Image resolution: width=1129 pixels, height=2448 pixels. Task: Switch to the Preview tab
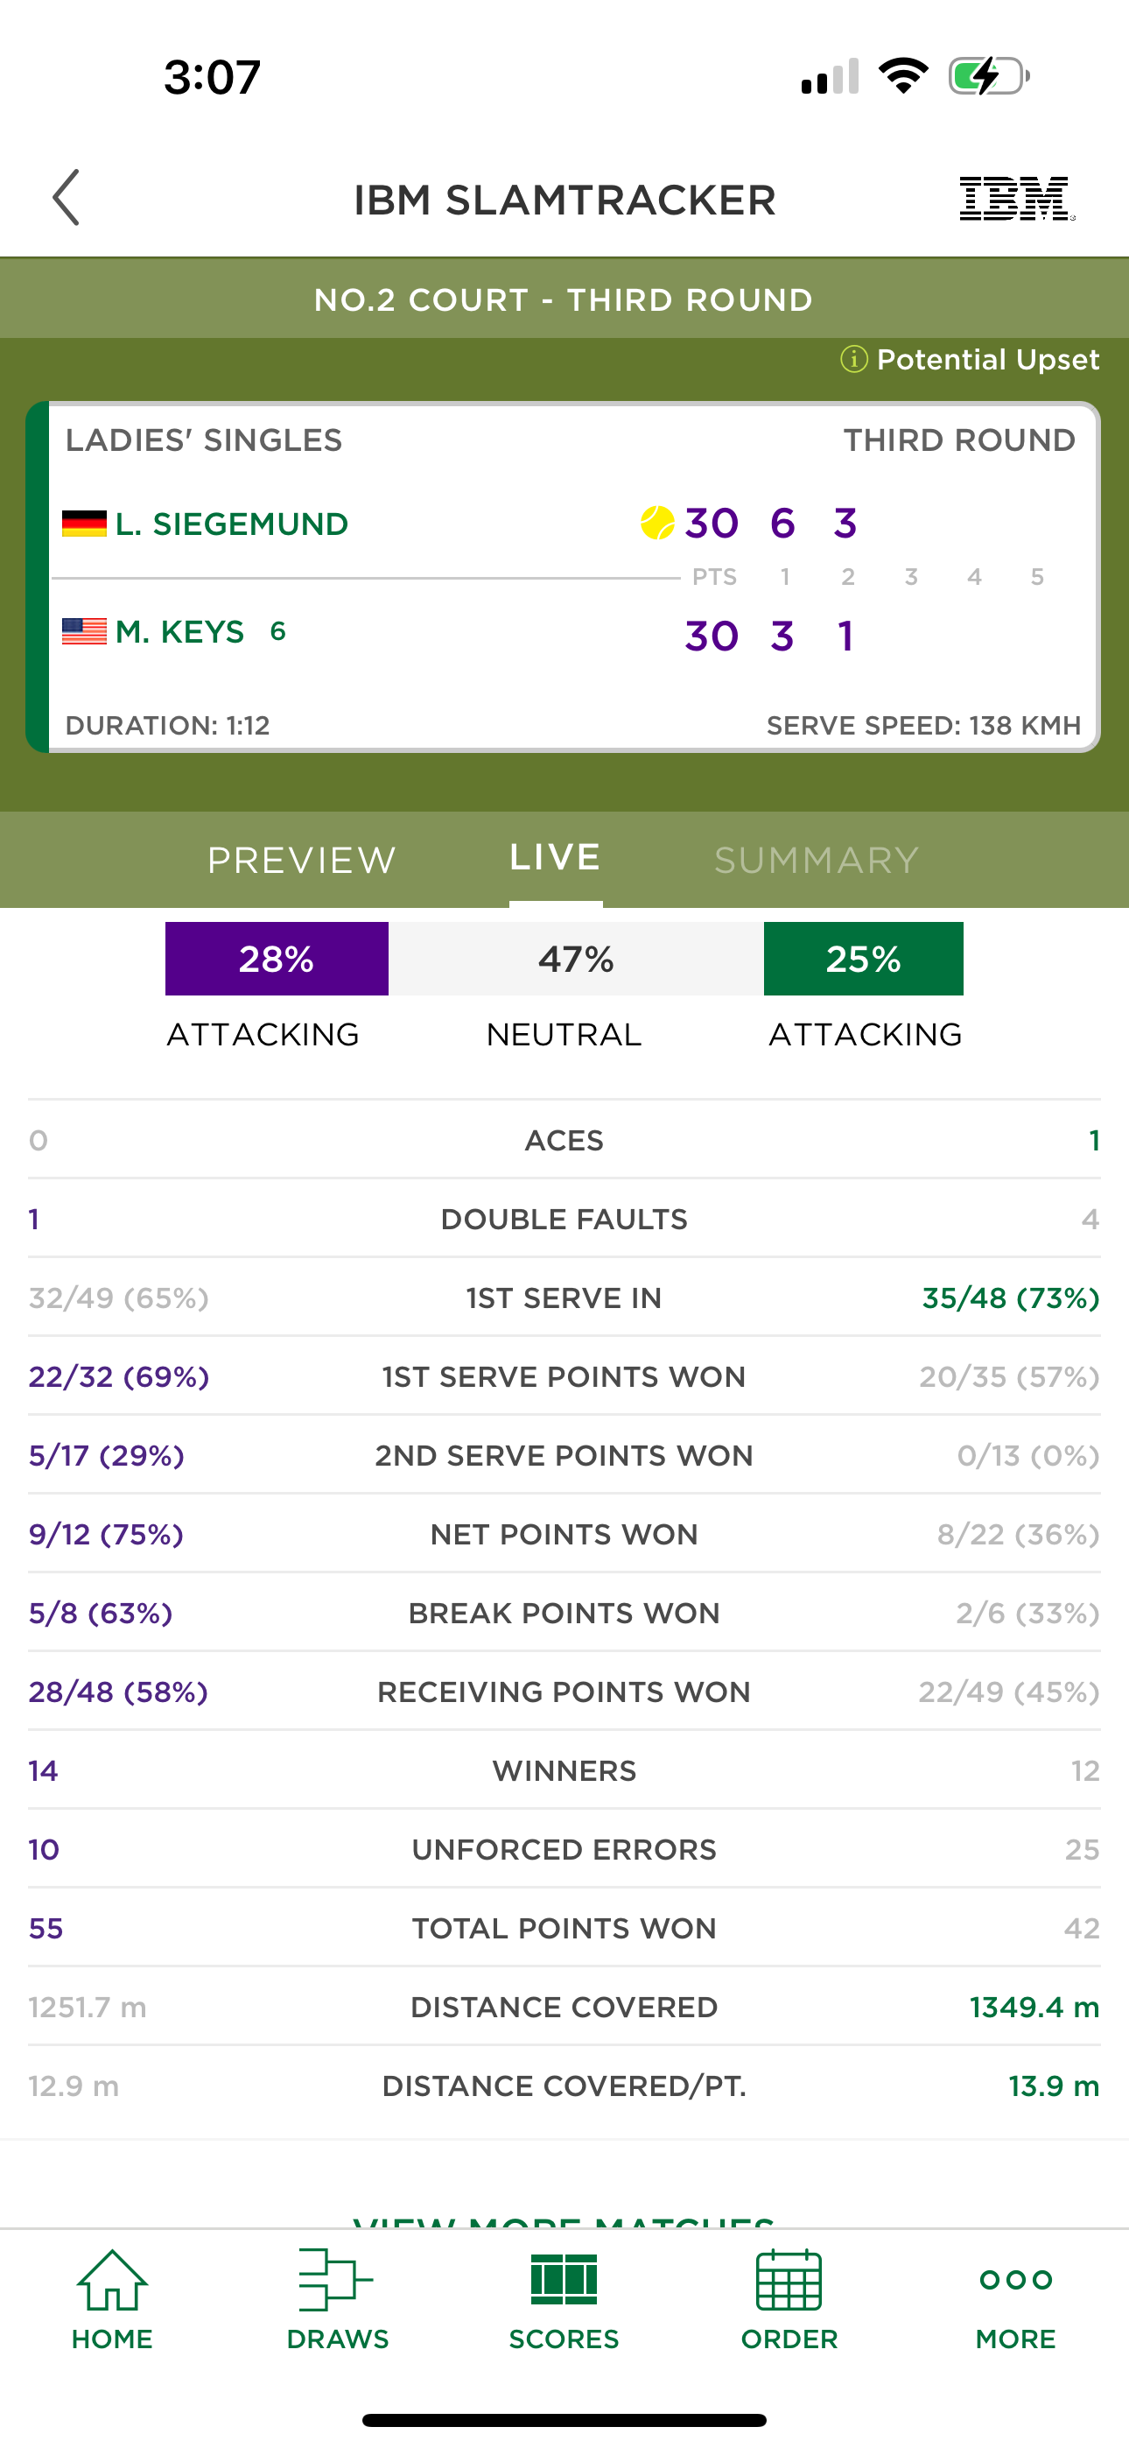click(301, 860)
